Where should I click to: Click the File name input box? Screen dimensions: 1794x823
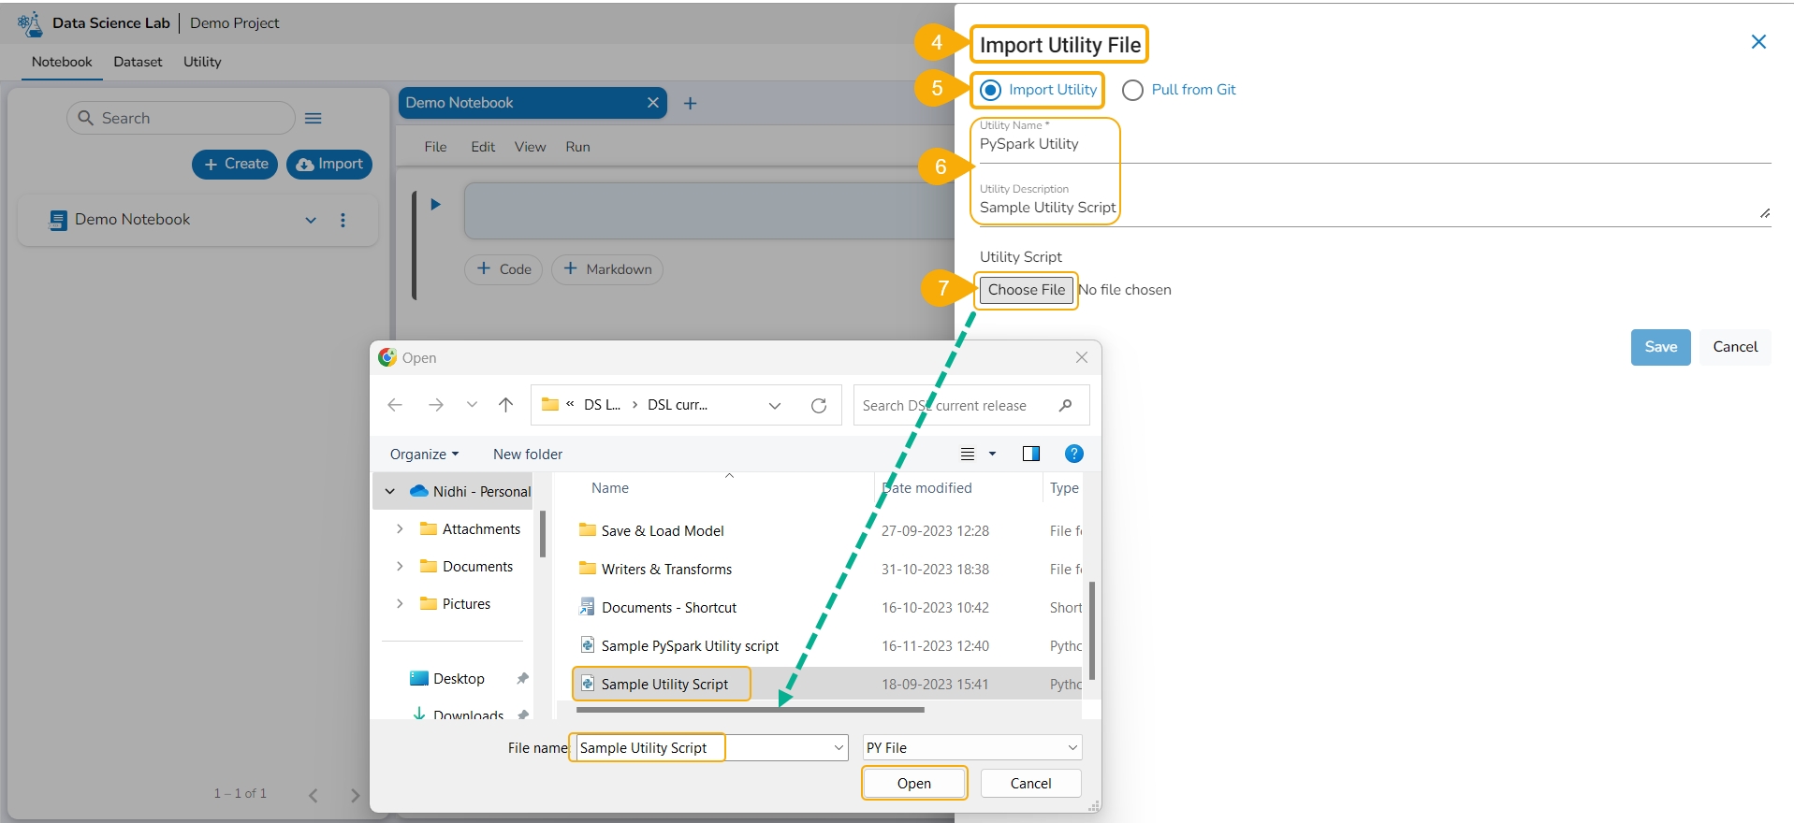click(x=712, y=747)
